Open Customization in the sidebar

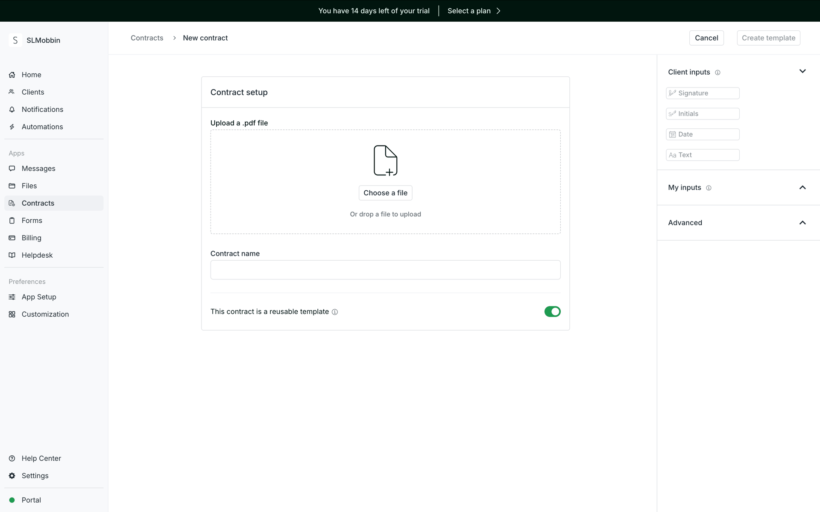[x=54, y=314]
